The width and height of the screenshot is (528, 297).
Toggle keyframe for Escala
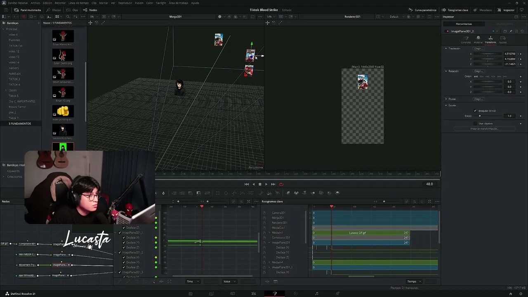(x=520, y=116)
